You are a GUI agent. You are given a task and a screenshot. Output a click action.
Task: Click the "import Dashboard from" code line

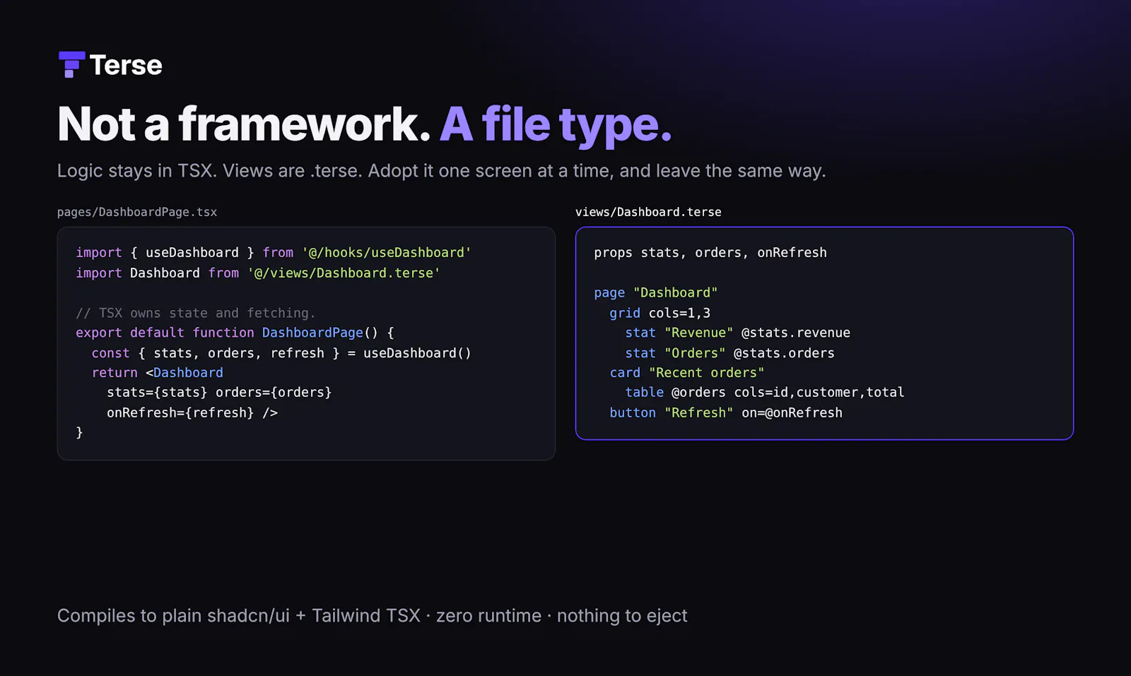point(258,273)
